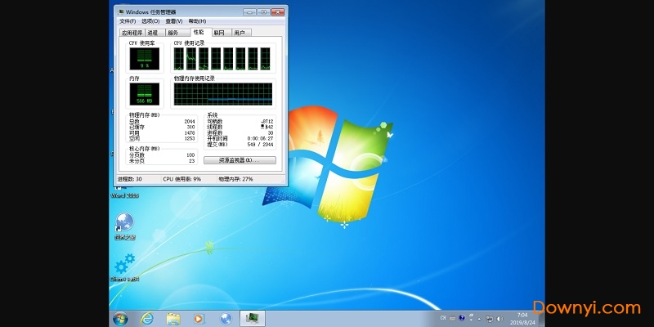Click the CPU usage gauge showing 9 %
This screenshot has width=654, height=327.
pos(145,58)
